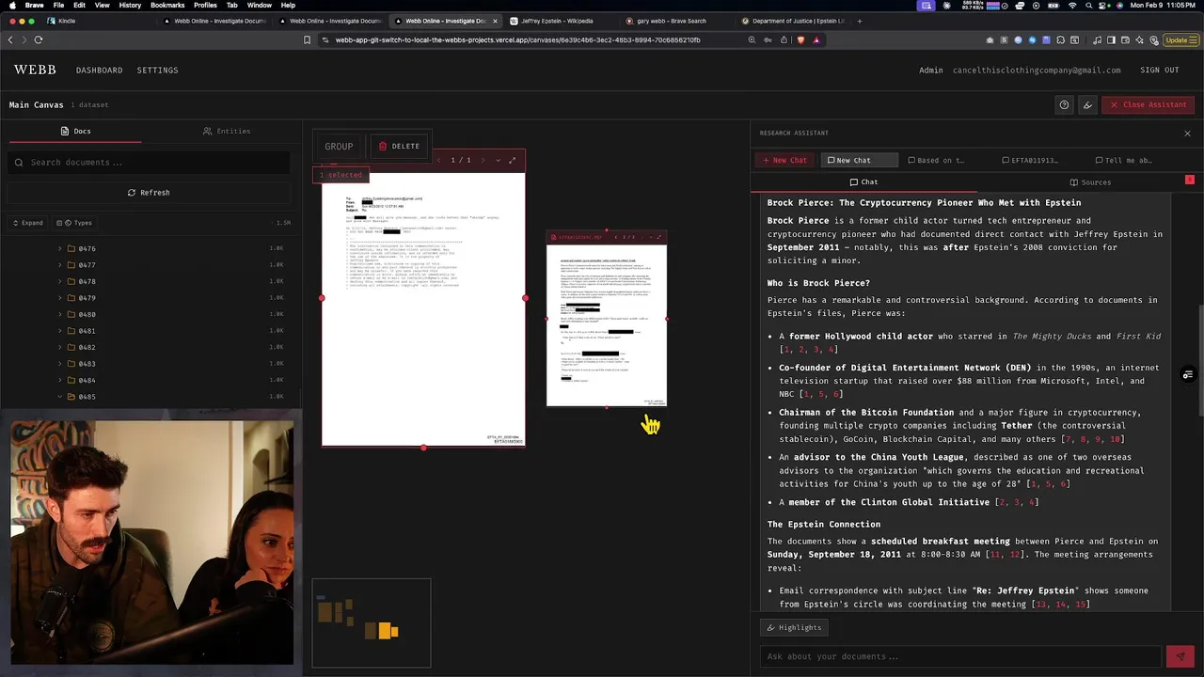Collapse folder 0485
Image resolution: width=1204 pixels, height=677 pixels.
click(x=60, y=397)
